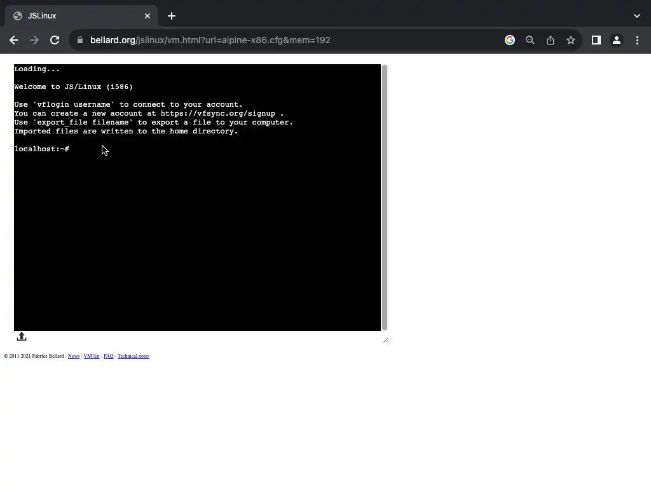
Task: Click the © 2011-2021 Fabrice Bellard text
Action: pos(34,356)
